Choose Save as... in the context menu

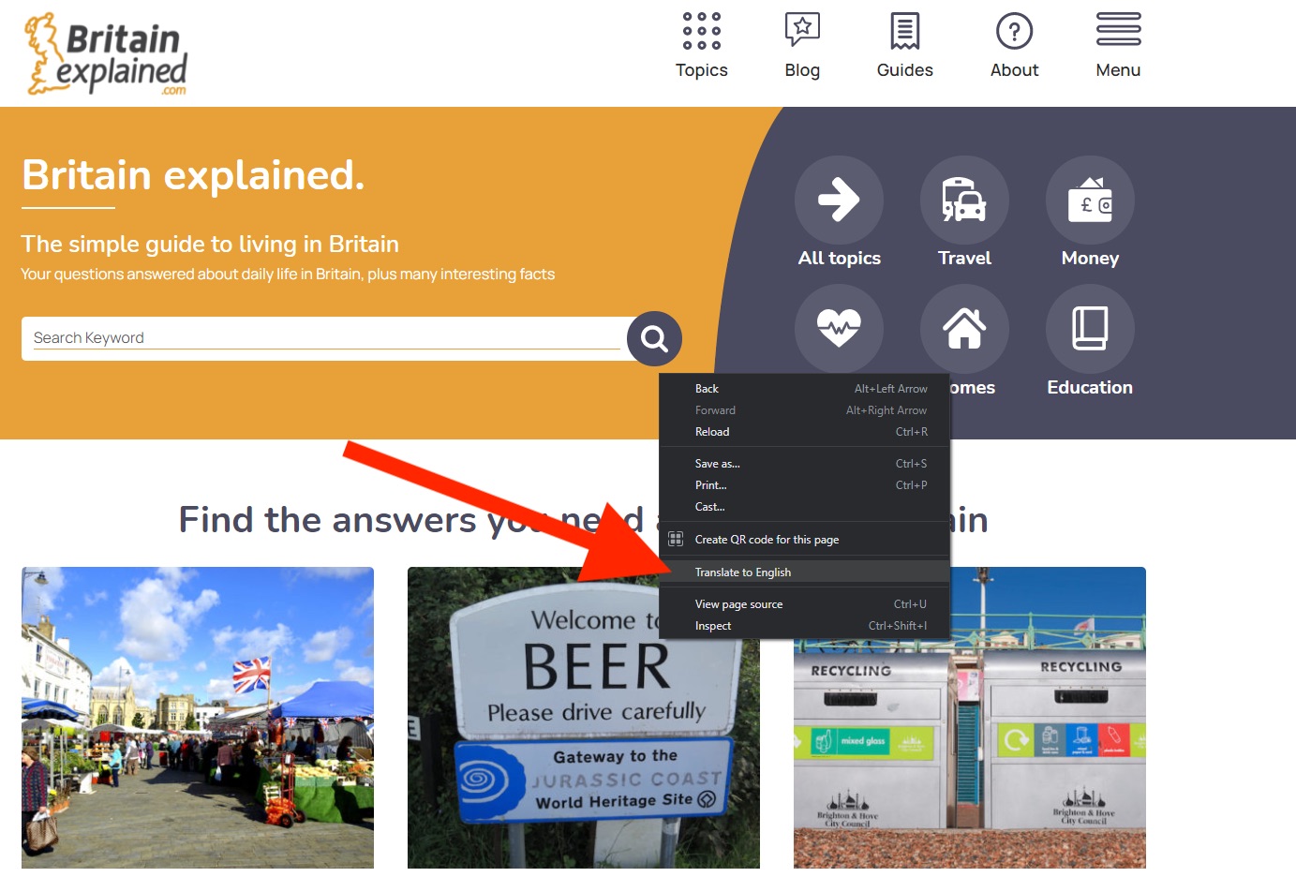point(805,464)
